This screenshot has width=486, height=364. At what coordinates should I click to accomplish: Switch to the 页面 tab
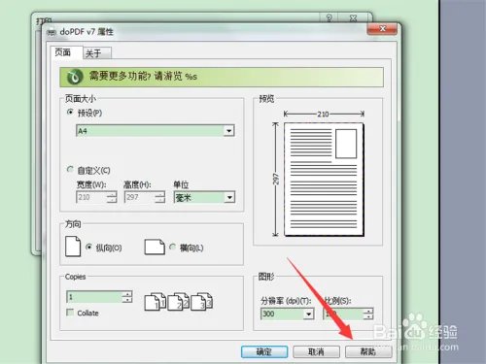(66, 52)
